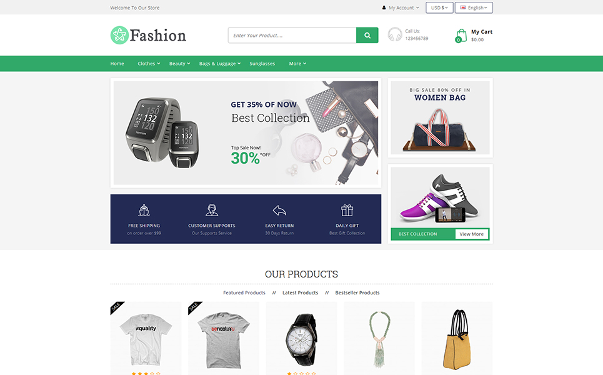The image size is (603, 375).
Task: Go to the Home menu item
Action: (117, 64)
